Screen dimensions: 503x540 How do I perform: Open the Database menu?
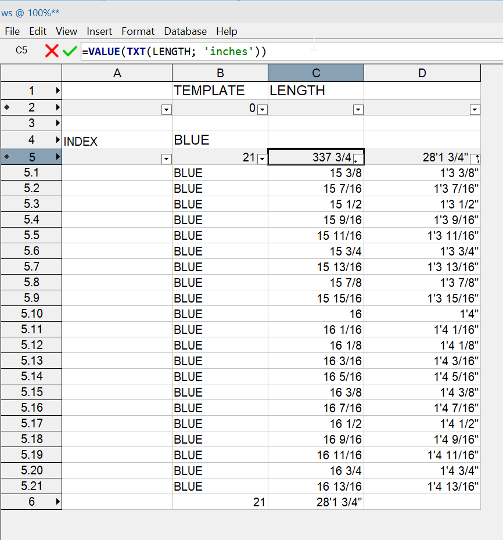(185, 31)
